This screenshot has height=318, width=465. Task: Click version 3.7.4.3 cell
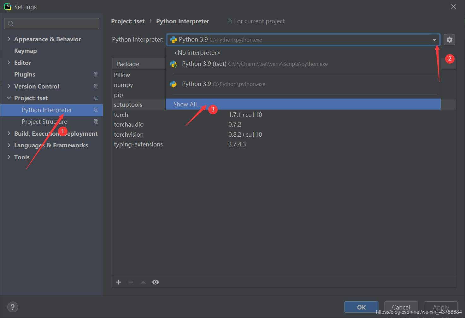click(x=237, y=144)
